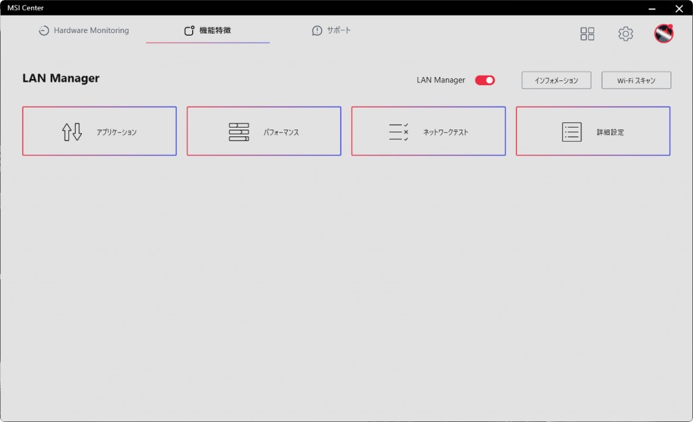Open the four-square apps grid icon
This screenshot has height=422, width=693.
click(x=587, y=34)
